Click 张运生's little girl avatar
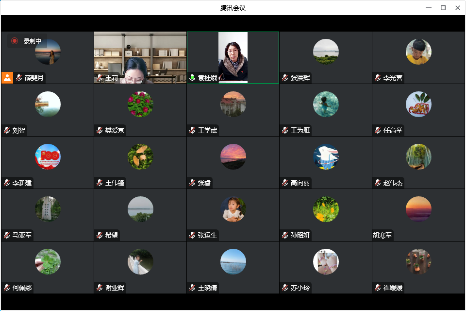The width and height of the screenshot is (466, 311). 233,209
